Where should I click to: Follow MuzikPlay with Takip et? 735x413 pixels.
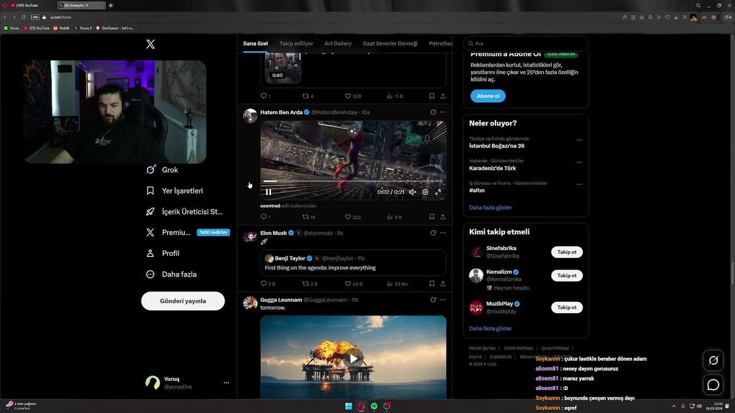click(567, 307)
